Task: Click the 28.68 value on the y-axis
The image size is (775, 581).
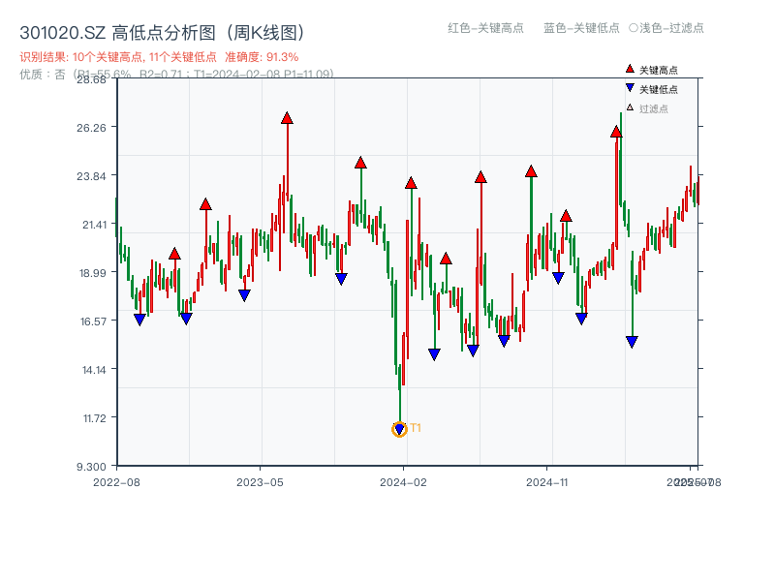Action: (90, 81)
